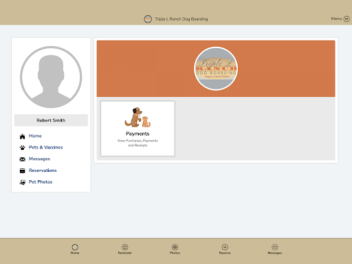Click the paw icon beside Pets & Vaccines
352x264 pixels.
[22, 148]
